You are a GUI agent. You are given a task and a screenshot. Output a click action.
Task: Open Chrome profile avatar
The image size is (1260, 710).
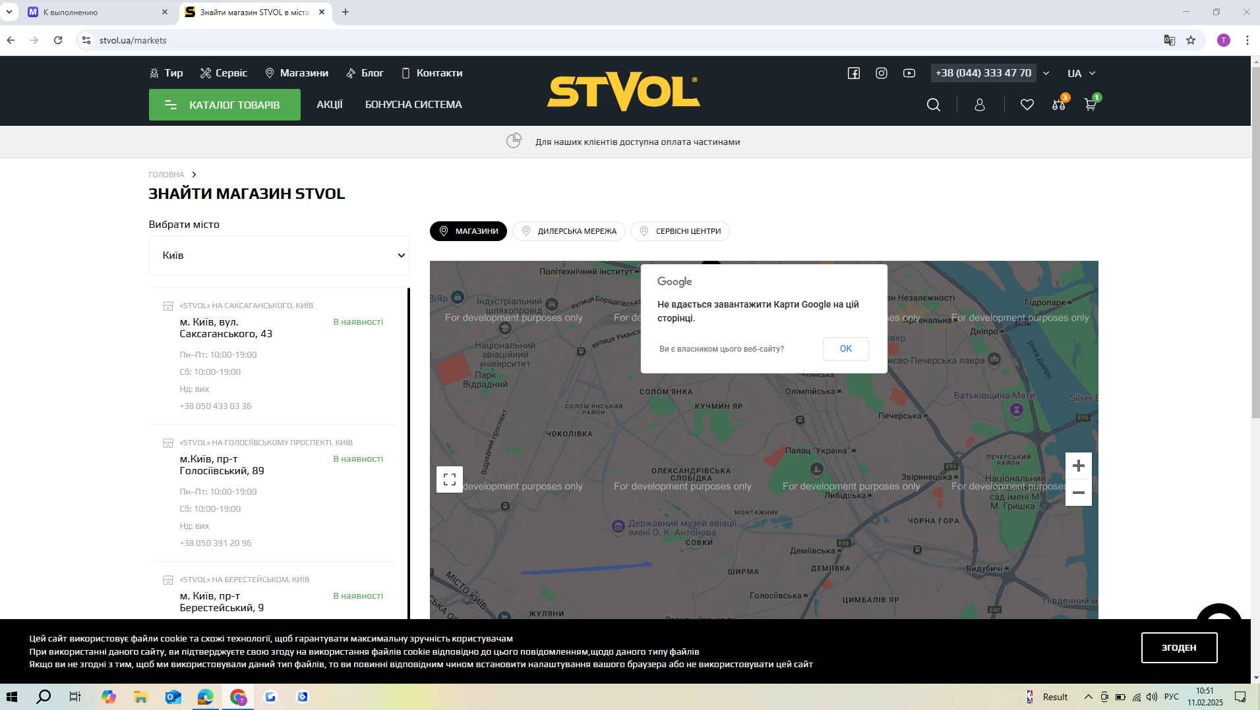coord(1224,40)
